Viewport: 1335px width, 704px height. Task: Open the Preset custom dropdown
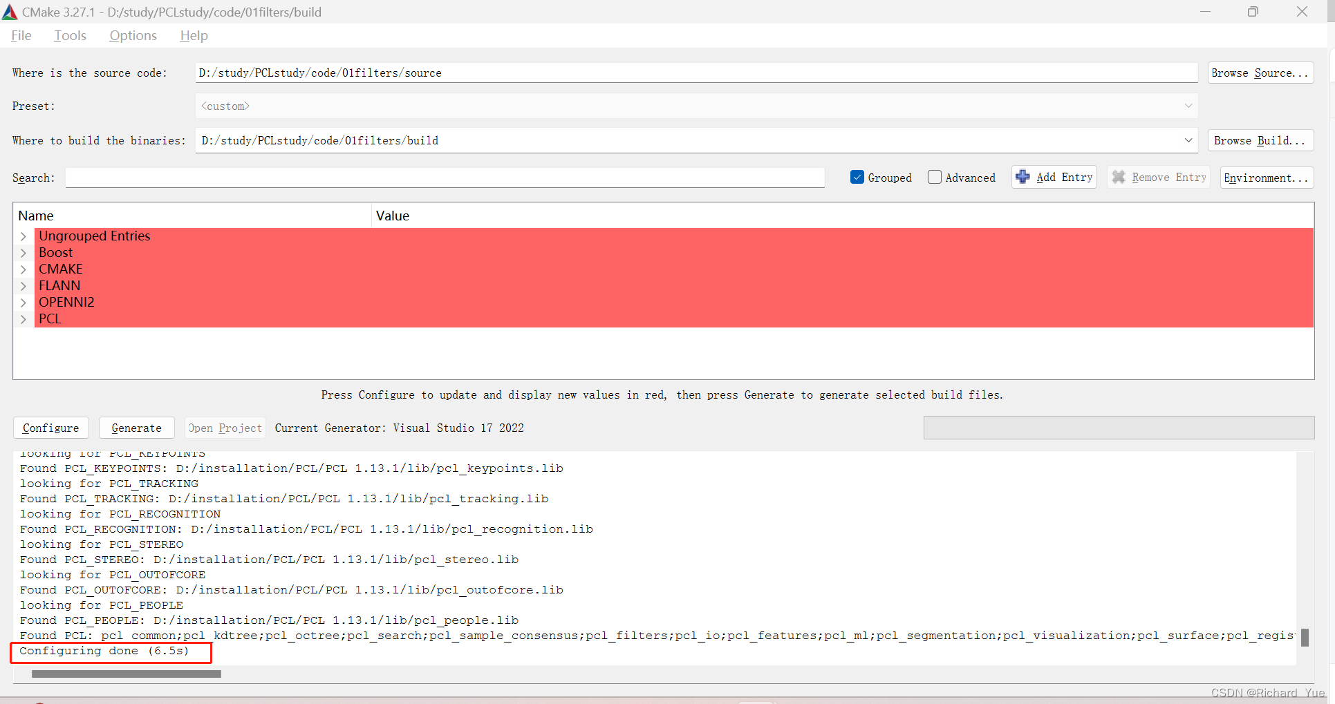tap(696, 106)
